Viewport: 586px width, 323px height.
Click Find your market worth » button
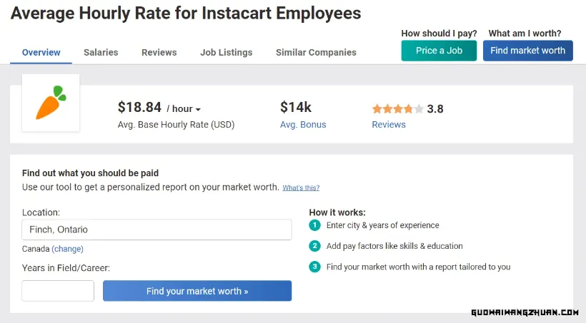197,291
